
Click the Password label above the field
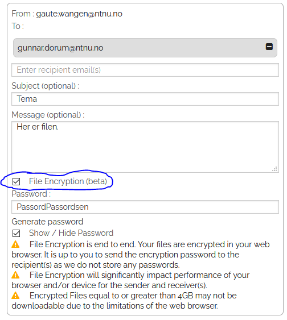point(31,194)
